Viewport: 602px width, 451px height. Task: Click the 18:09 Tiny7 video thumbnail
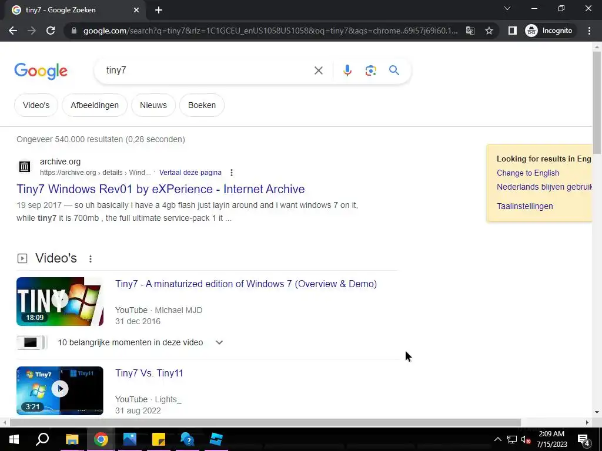(60, 301)
